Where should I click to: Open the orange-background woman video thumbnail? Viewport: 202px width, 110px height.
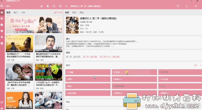click(x=19, y=100)
